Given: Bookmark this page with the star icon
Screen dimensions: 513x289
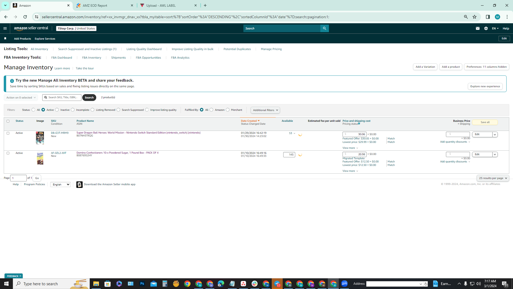Looking at the screenshot, I should [x=475, y=17].
